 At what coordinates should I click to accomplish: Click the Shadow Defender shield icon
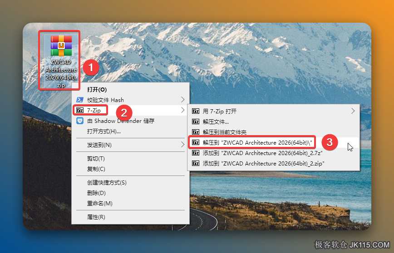coord(80,121)
